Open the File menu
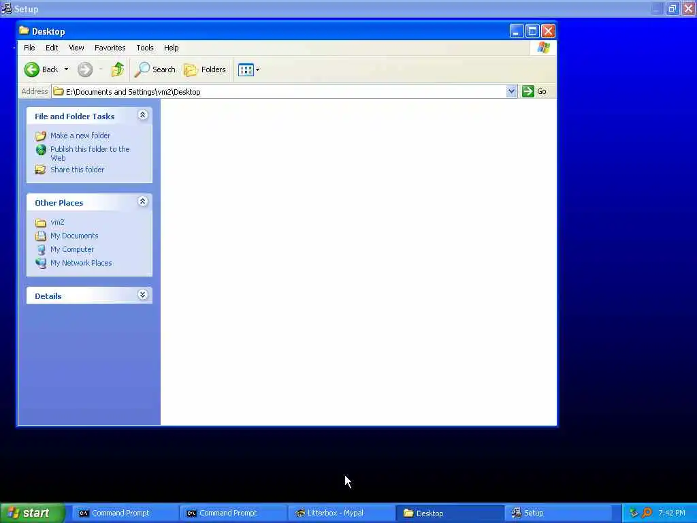 29,48
